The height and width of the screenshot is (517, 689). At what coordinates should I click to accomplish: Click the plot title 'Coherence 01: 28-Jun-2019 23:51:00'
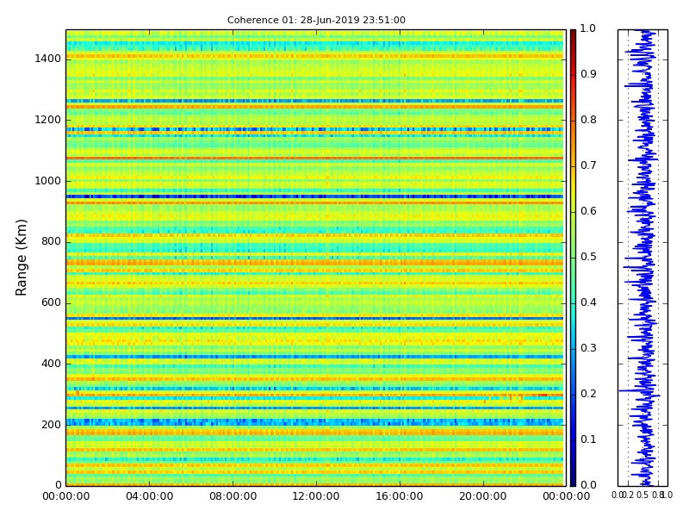pyautogui.click(x=316, y=20)
